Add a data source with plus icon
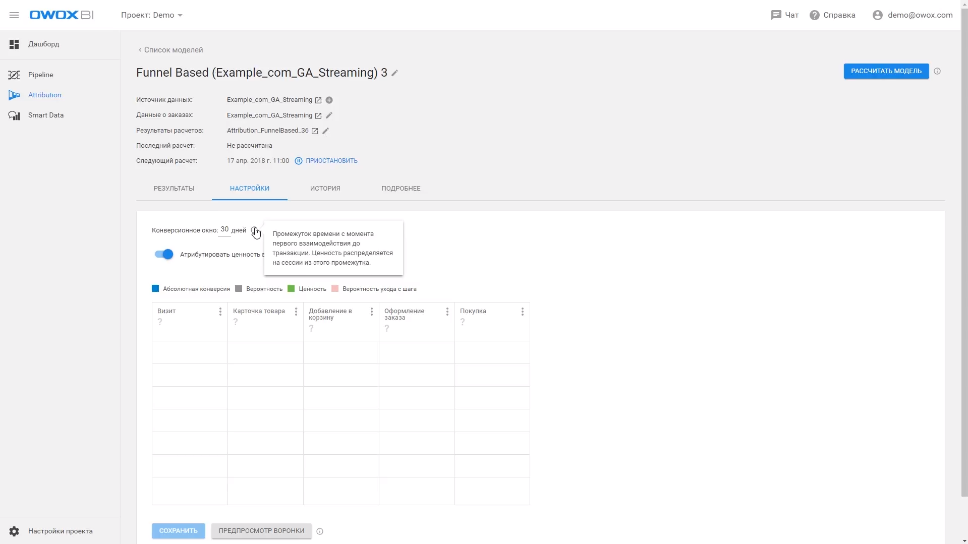968x544 pixels. 329,100
